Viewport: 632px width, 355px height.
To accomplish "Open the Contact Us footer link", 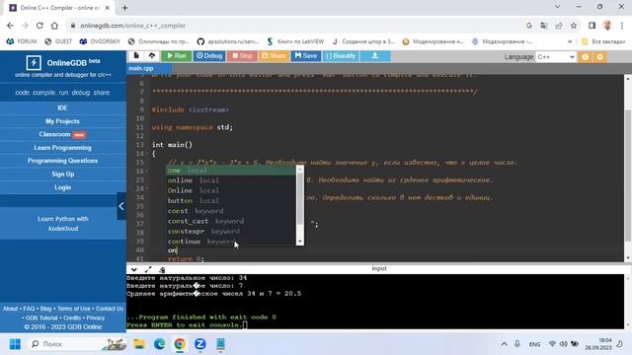I will click(x=110, y=309).
